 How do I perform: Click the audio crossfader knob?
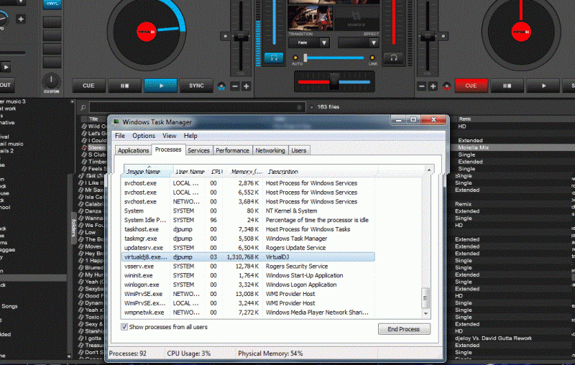click(x=334, y=81)
